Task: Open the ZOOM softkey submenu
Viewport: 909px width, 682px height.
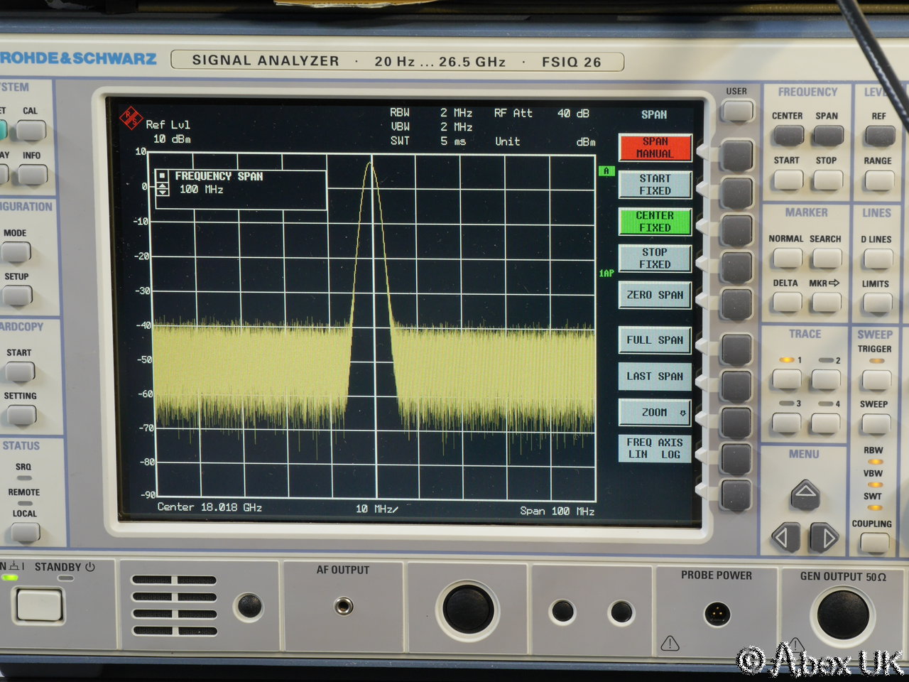Action: [654, 412]
